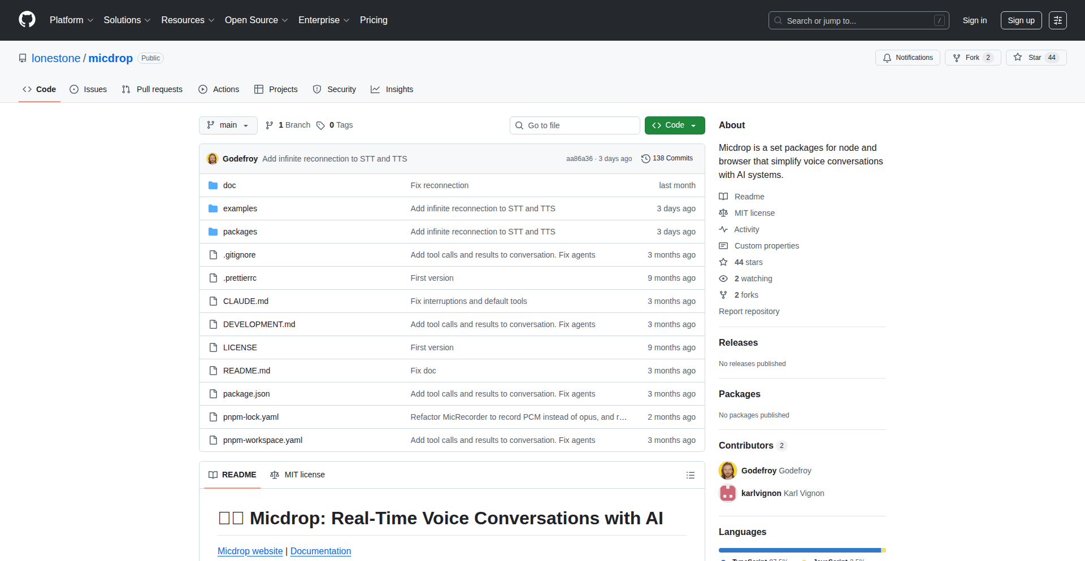Image resolution: width=1085 pixels, height=561 pixels.
Task: Open the examples folder icon
Action: [x=213, y=208]
